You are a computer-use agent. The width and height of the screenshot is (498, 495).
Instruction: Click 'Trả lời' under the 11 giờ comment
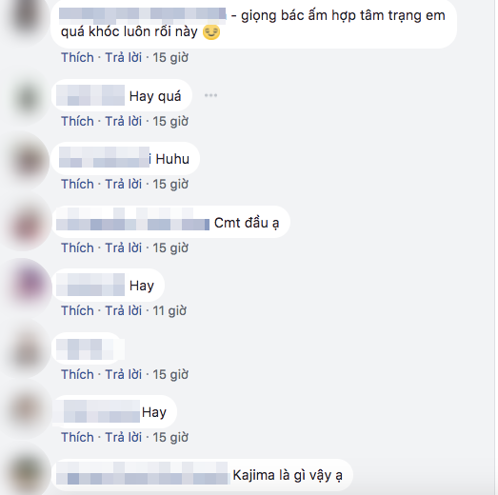click(x=123, y=311)
